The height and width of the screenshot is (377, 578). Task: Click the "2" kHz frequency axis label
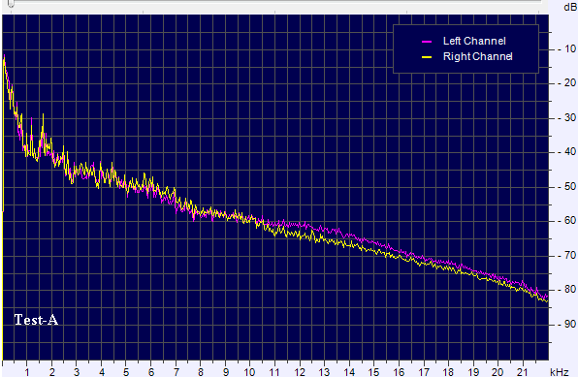click(x=52, y=372)
